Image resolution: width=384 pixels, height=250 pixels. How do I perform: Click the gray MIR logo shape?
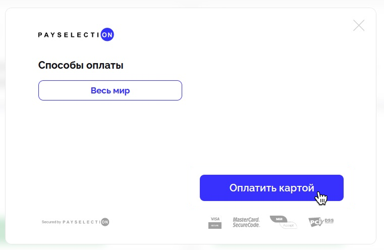tap(279, 219)
